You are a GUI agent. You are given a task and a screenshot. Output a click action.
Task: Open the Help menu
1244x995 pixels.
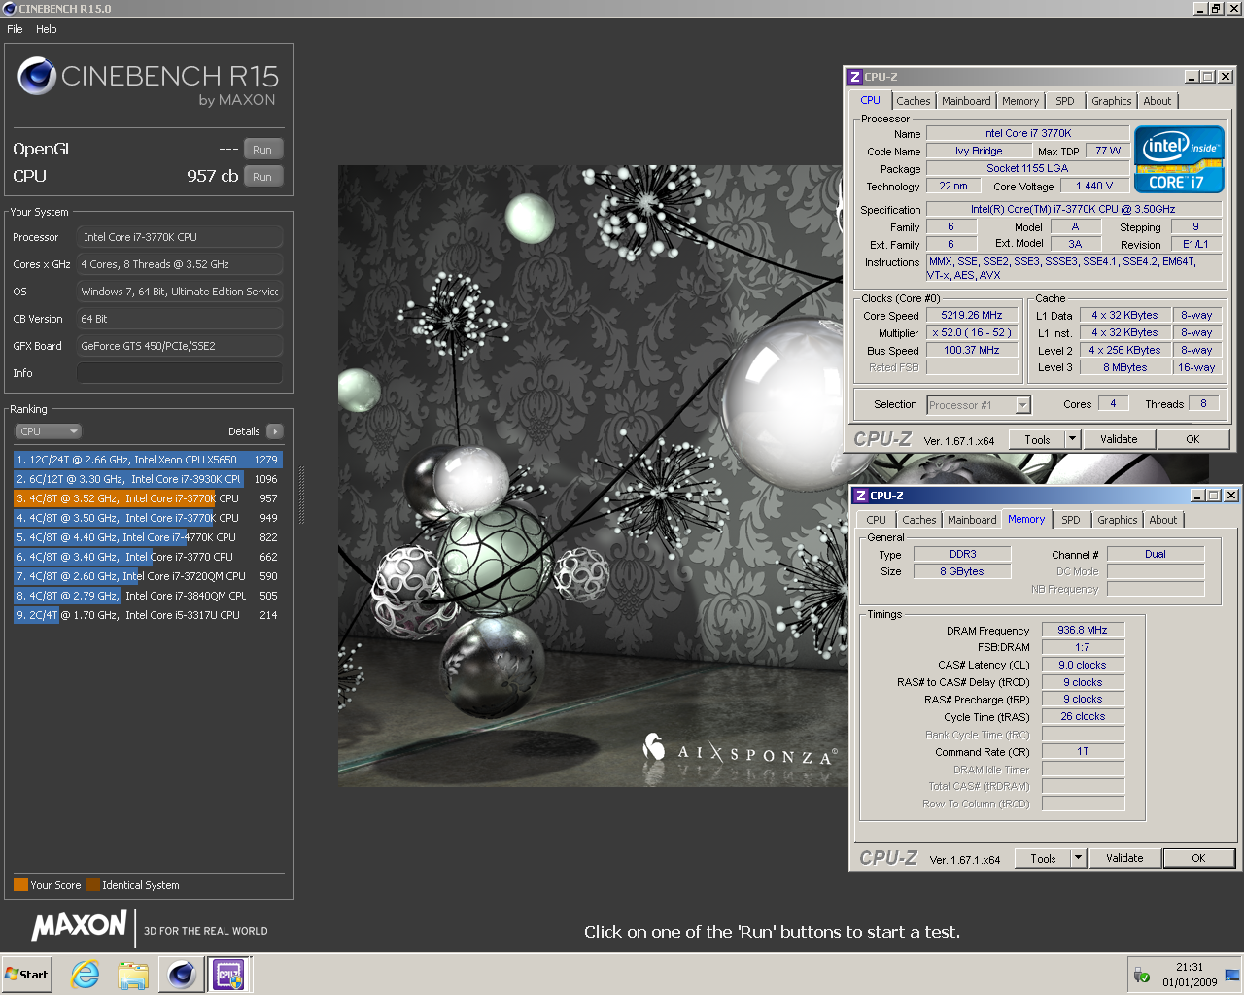pos(47,29)
